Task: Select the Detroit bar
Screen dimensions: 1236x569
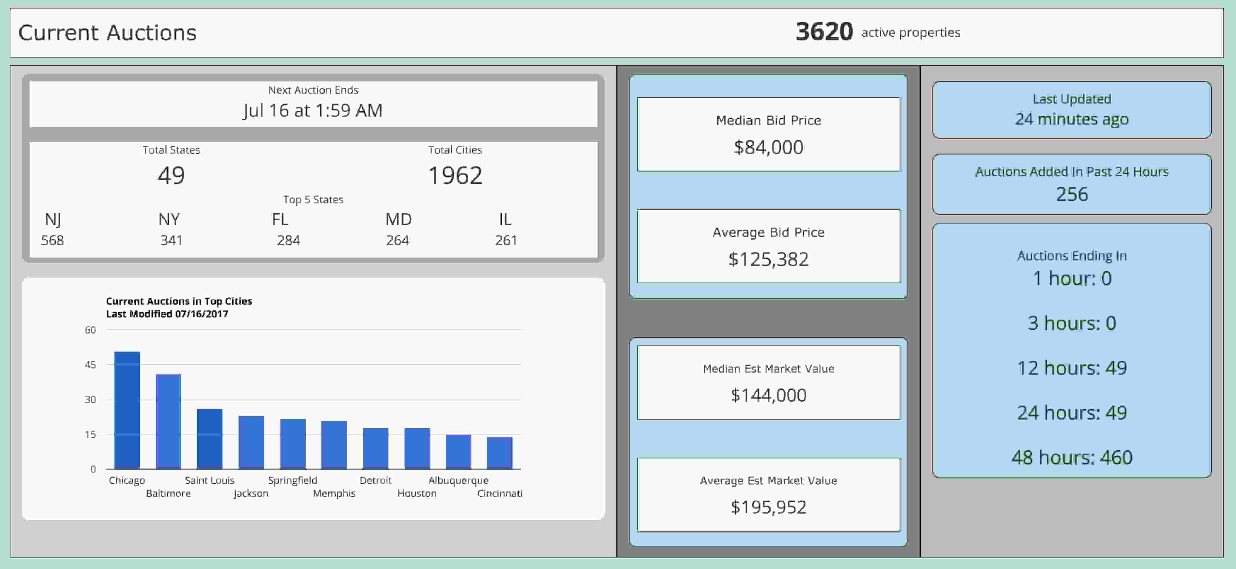Action: [x=376, y=448]
